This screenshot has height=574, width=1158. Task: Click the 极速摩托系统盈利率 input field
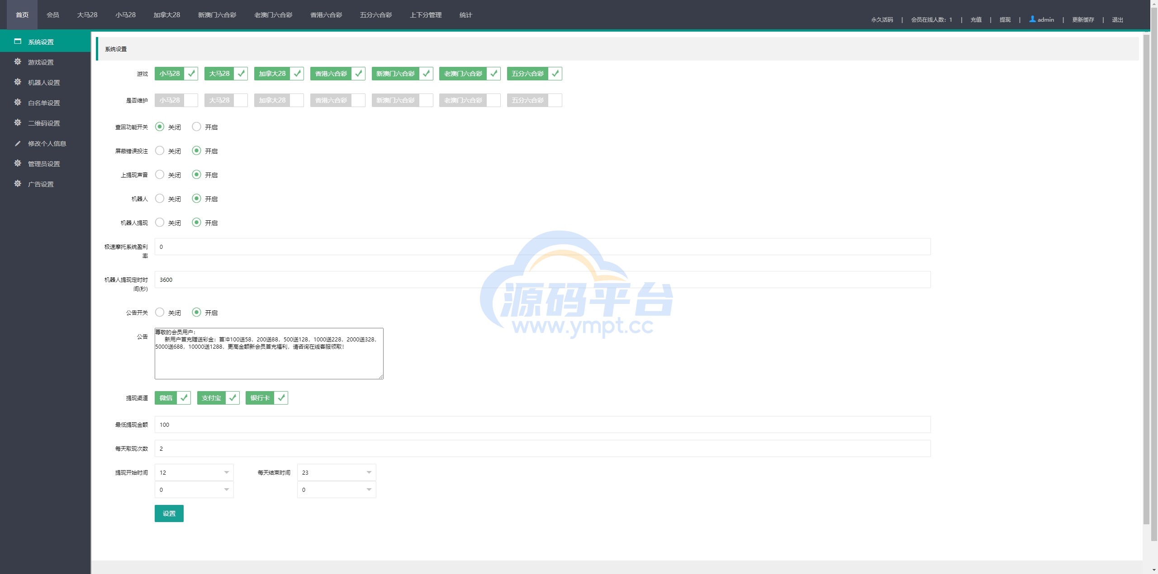coord(542,247)
